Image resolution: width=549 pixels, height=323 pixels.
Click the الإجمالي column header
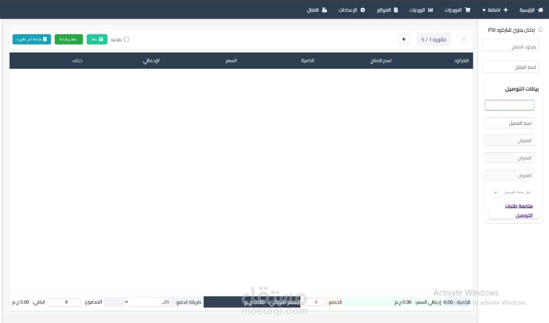coord(151,60)
